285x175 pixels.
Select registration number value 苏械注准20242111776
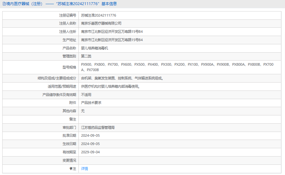click(99, 15)
